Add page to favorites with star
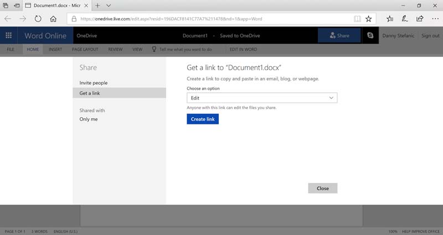443x235 pixels. click(368, 19)
